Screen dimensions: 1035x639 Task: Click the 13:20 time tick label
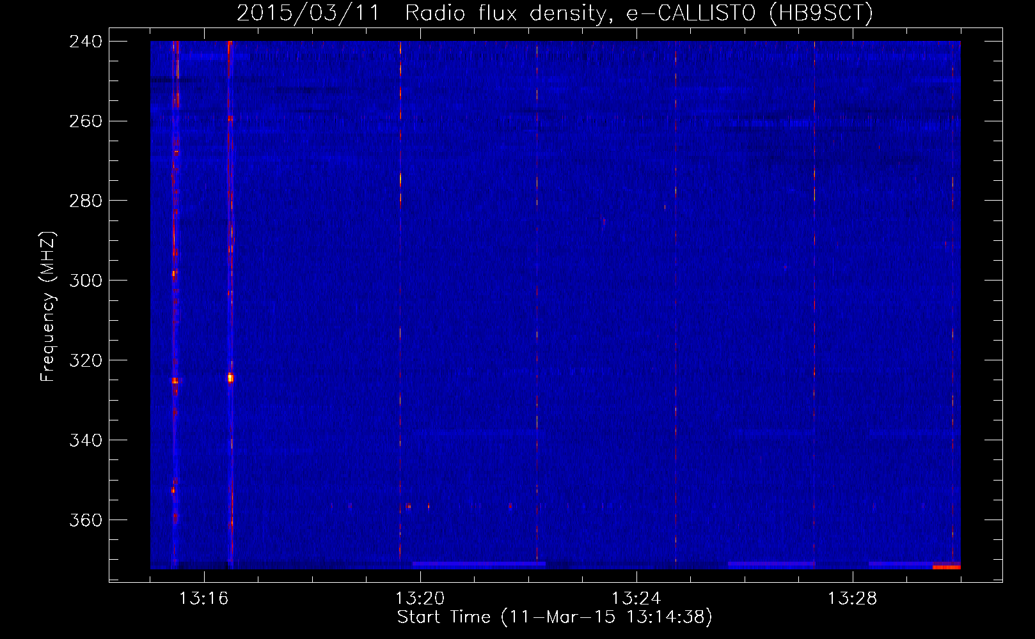point(420,599)
